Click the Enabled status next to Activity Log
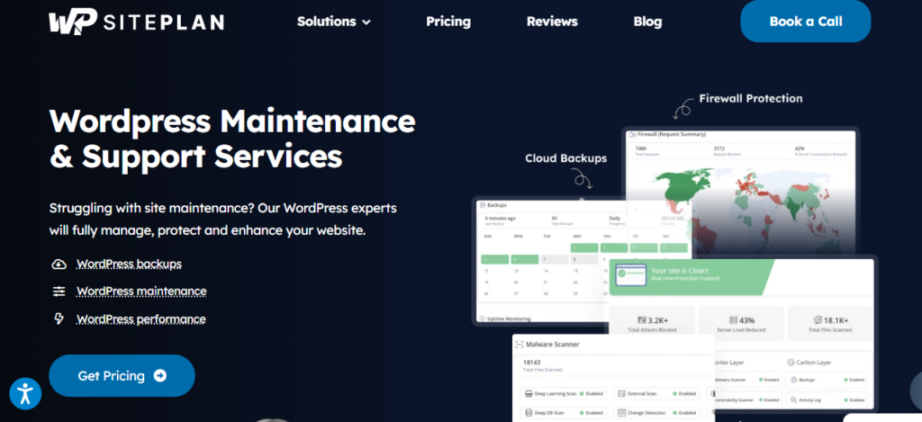922x422 pixels. click(x=854, y=400)
